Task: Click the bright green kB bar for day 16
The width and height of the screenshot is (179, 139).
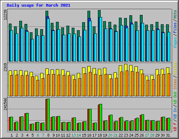Action: point(90,120)
